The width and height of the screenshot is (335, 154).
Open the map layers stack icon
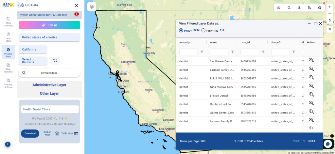point(92,6)
